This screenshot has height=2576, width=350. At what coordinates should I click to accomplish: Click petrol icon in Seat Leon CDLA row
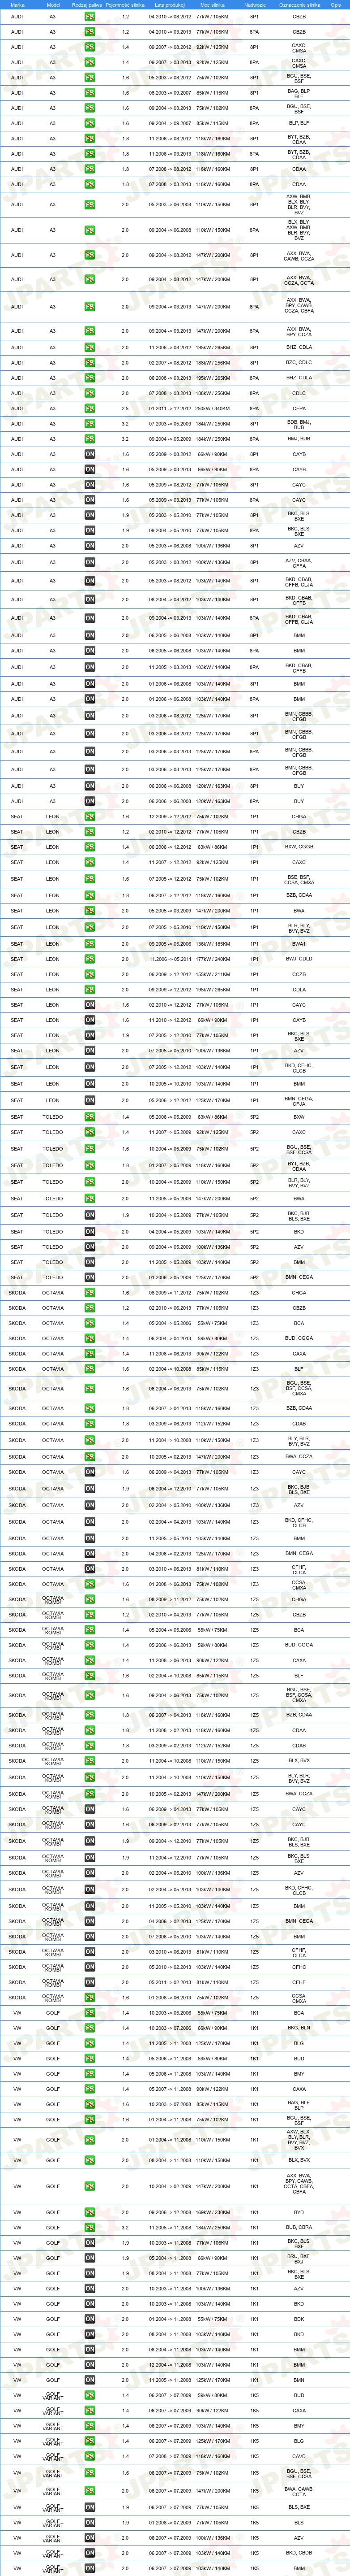[x=90, y=990]
